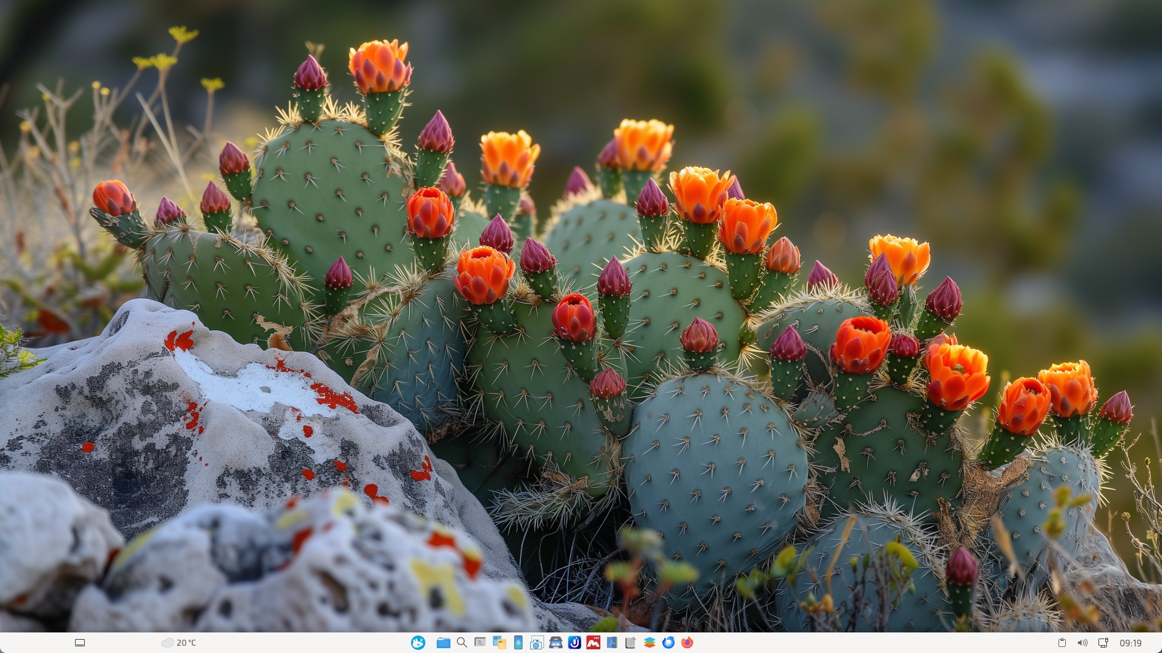Open the blue PDF document viewer icon
Viewport: 1162px width, 653px height.
[x=612, y=643]
